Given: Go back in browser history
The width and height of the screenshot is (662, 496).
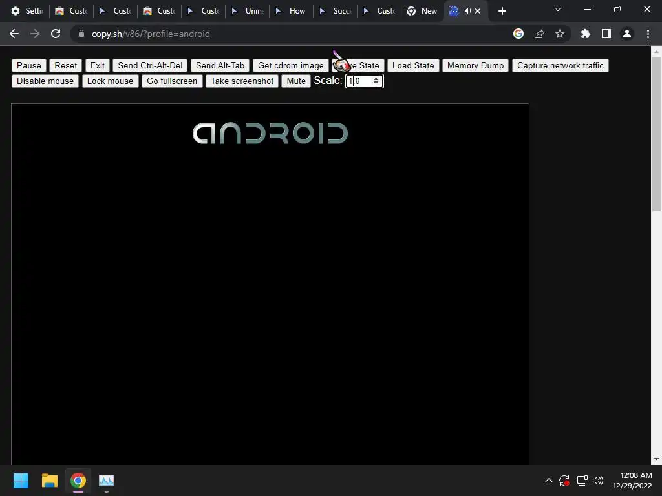Looking at the screenshot, I should 14,34.
